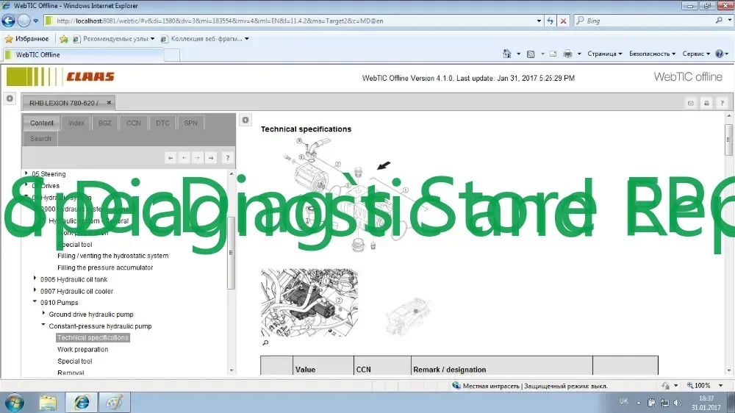
Task: Collapse the navigation tree panel arrow button
Action: click(245, 120)
